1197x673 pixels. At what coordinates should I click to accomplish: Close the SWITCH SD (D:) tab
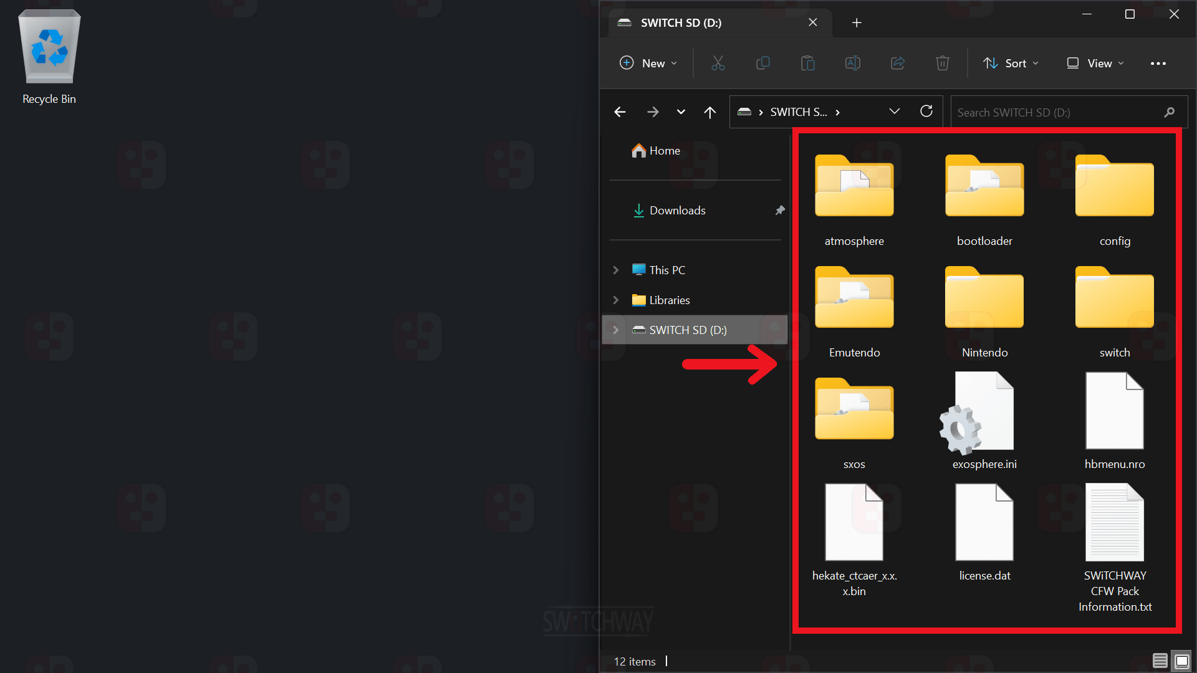click(813, 22)
